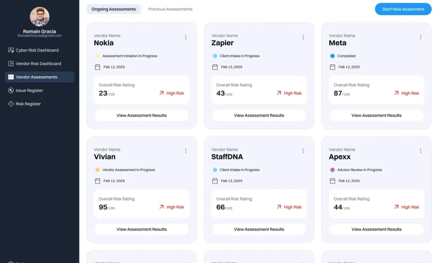Click light blue status dot on Zapier
Viewport: 439px width, 263px height.
coord(215,56)
